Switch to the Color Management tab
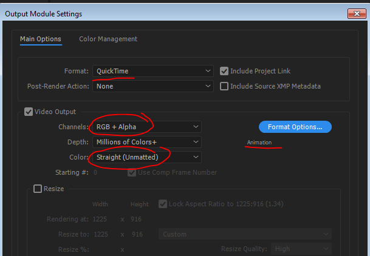This screenshot has width=370, height=256. (108, 39)
